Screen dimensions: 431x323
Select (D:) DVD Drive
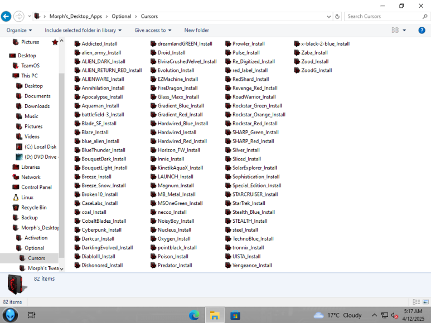click(40, 157)
